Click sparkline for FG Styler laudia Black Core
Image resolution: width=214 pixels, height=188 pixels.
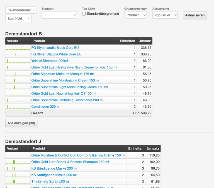point(18,48)
